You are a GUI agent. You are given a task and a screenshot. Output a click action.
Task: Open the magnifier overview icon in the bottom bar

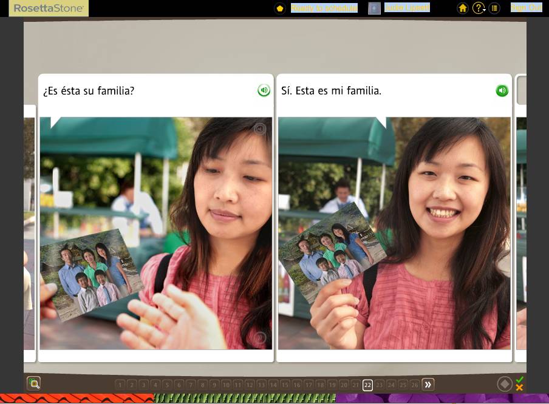[34, 383]
